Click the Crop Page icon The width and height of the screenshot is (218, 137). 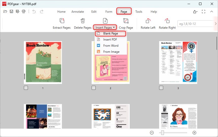tap(126, 21)
